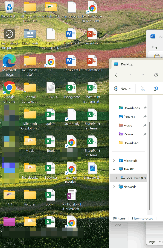Select the Microsoft Edge desktop shortcut
This screenshot has height=248, width=163.
point(9,65)
